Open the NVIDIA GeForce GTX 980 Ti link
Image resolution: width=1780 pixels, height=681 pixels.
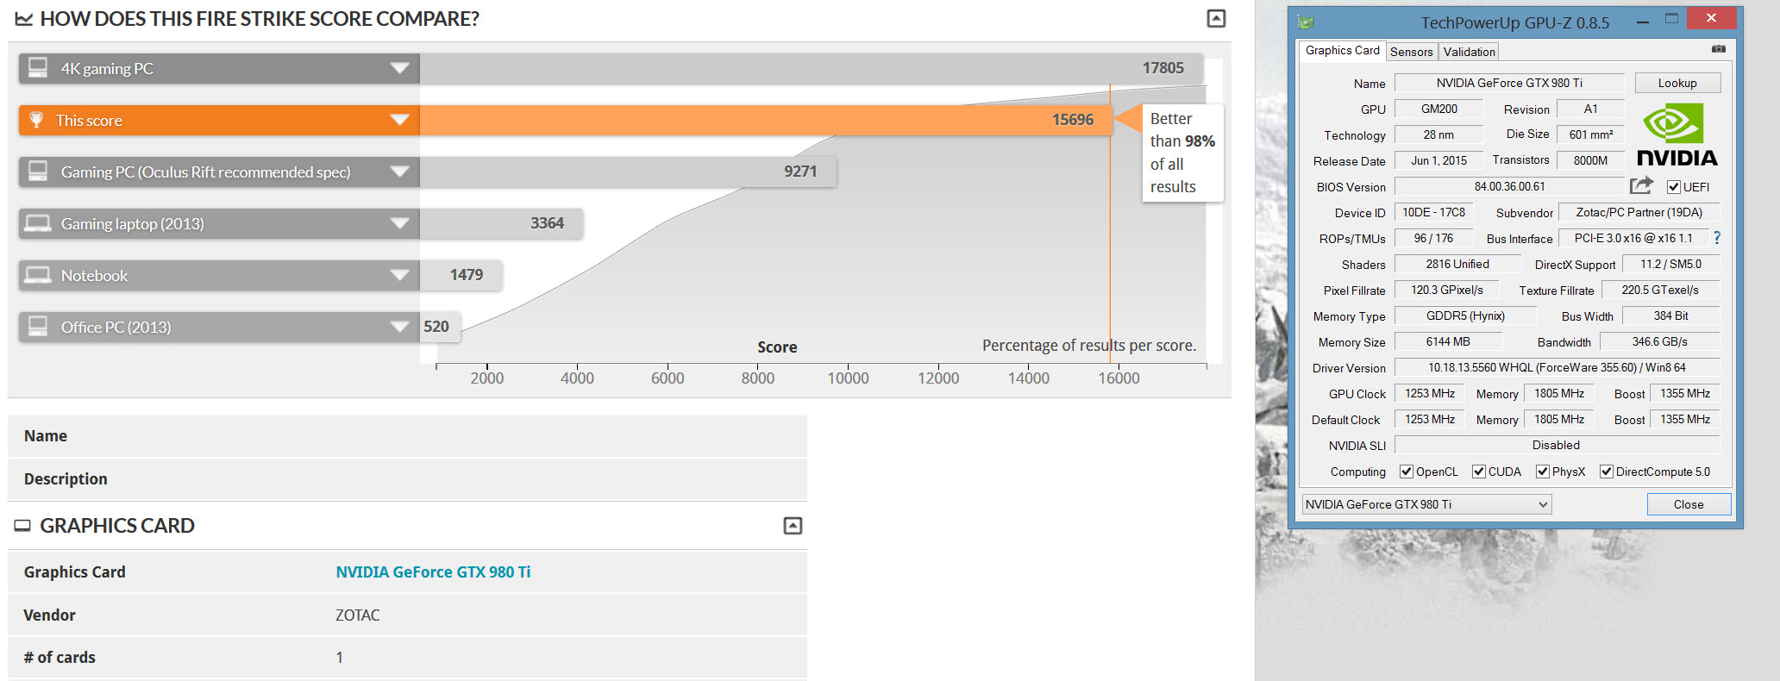[433, 572]
